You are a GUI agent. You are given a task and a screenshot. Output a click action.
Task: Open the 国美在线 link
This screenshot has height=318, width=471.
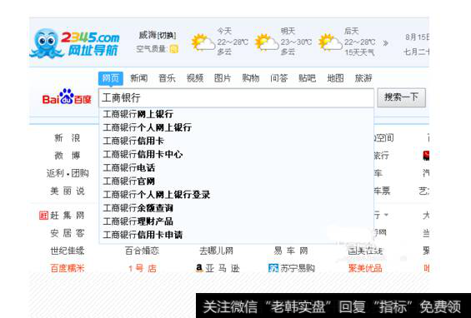365,251
